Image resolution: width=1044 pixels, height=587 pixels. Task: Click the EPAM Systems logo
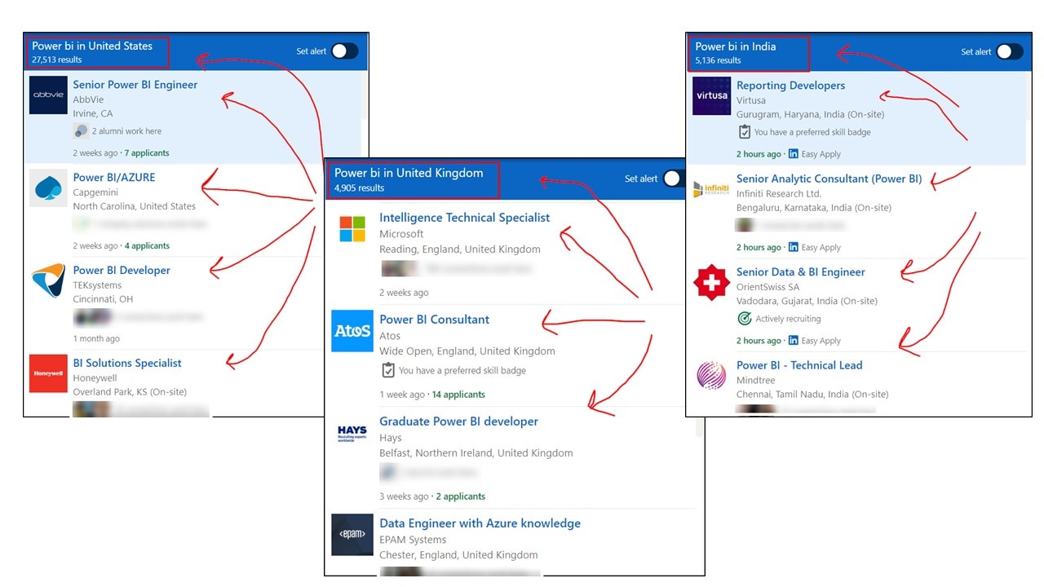[352, 534]
